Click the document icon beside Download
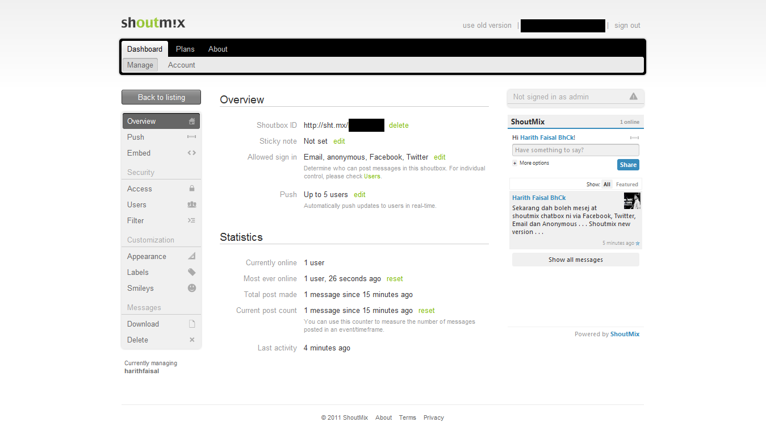 (192, 324)
